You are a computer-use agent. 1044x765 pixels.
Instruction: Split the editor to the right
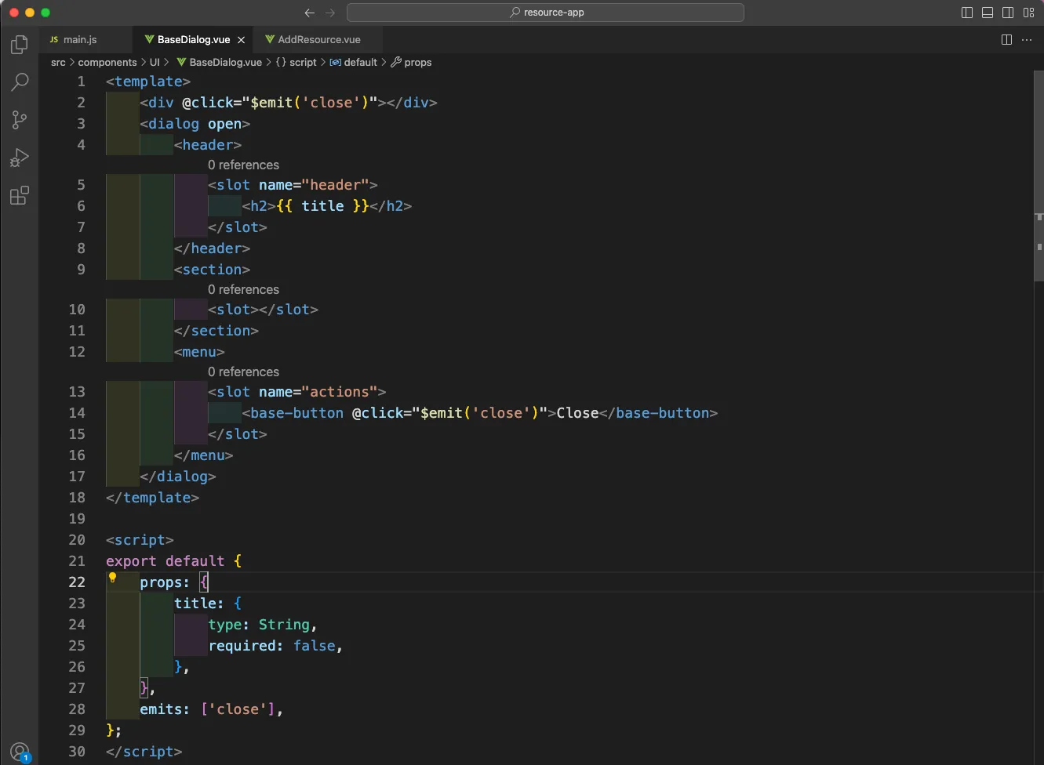click(1006, 39)
